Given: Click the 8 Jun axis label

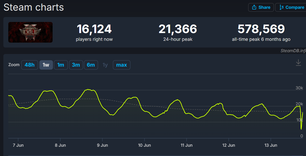Looking at the screenshot, I should 60,145.
